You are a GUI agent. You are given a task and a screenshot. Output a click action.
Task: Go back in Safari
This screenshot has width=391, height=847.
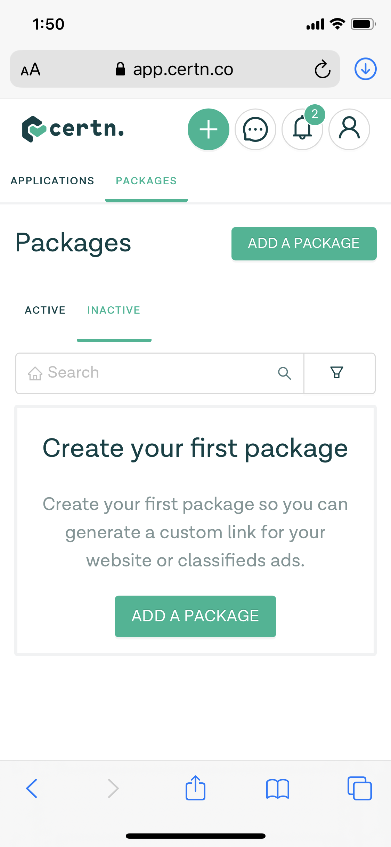(32, 788)
